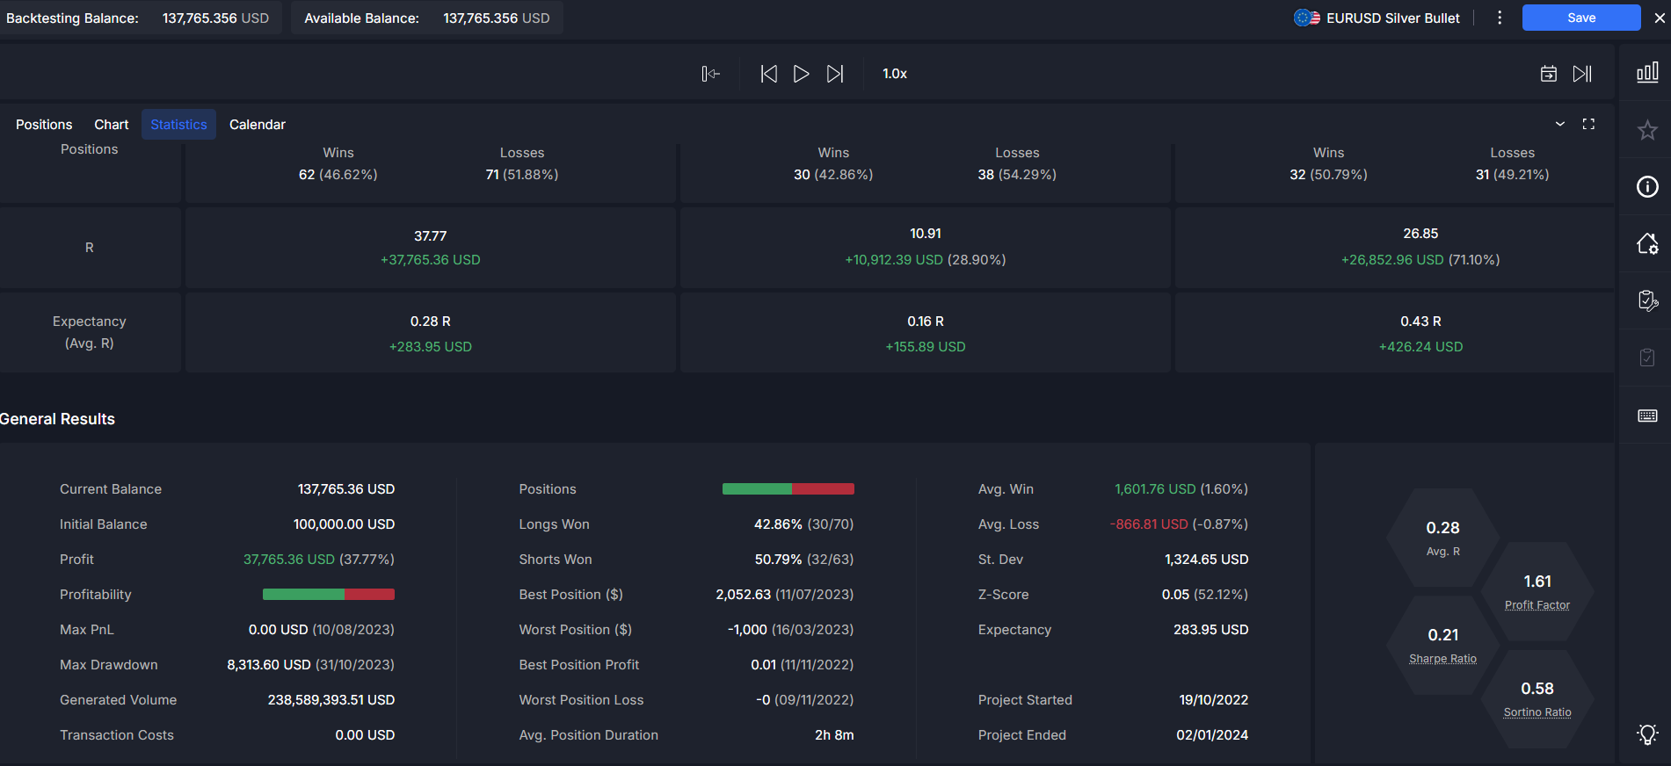Open the info icon in sidebar

coord(1647,186)
